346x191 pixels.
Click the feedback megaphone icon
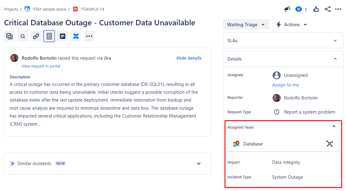[x=287, y=9]
